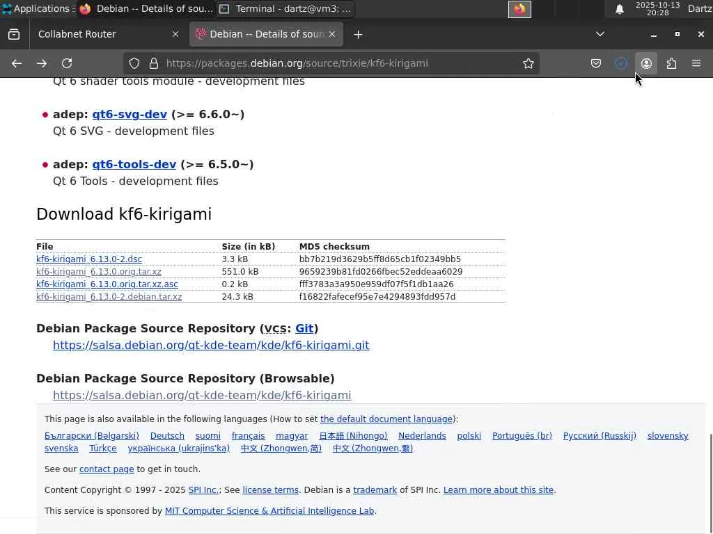The image size is (713, 534).
Task: Go forward to the next page
Action: (42, 63)
